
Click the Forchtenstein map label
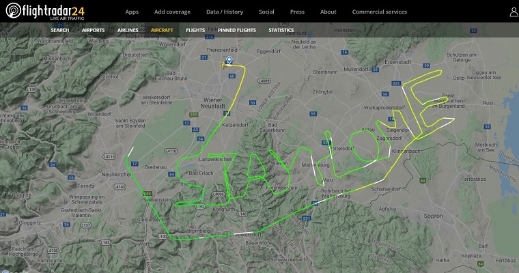click(x=281, y=188)
